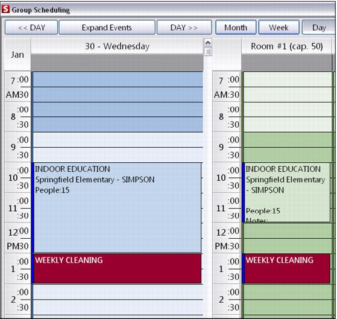This screenshot has width=337, height=319.
Task: Click the Group Scheduling app icon
Action: pyautogui.click(x=5, y=9)
